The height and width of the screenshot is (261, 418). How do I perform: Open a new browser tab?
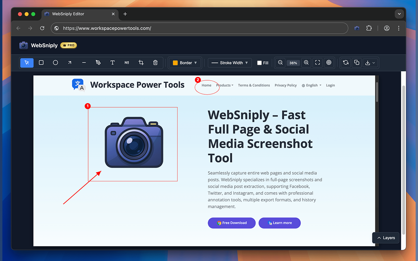(x=125, y=14)
